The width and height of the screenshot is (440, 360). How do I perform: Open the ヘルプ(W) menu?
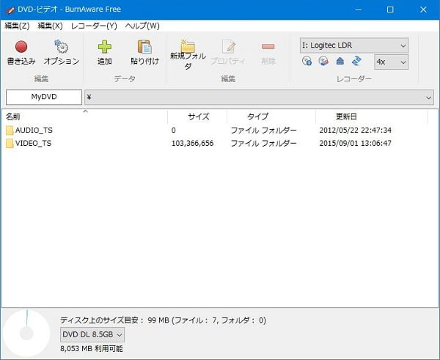(x=142, y=26)
